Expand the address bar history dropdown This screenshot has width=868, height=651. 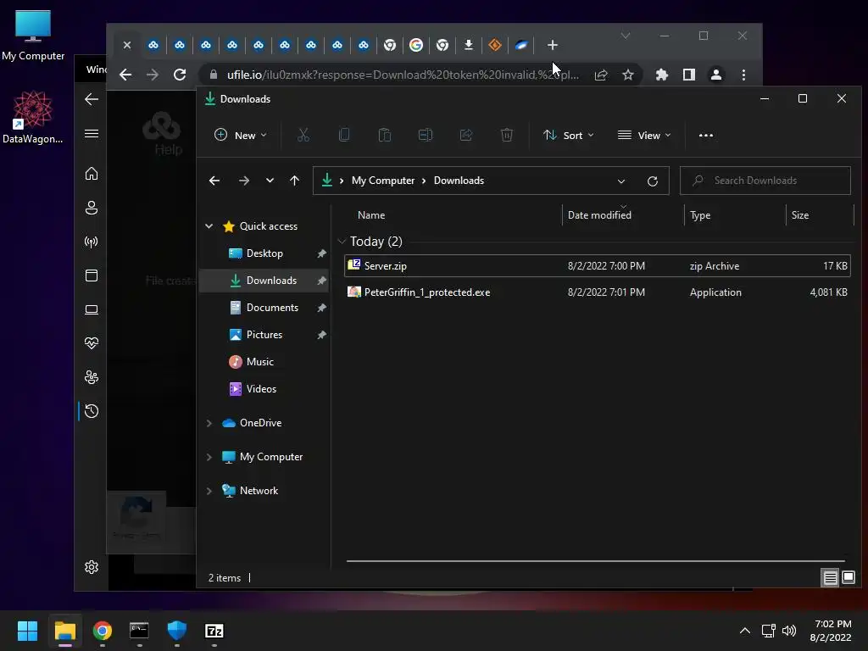click(x=621, y=181)
